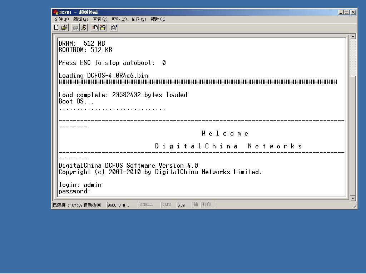Click the 自动检测 status bar entry
This screenshot has height=274, width=366.
(x=94, y=205)
